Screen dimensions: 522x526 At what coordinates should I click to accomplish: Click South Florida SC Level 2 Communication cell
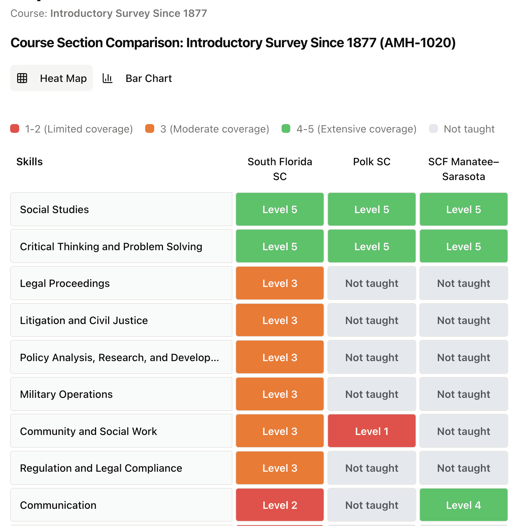tap(280, 505)
